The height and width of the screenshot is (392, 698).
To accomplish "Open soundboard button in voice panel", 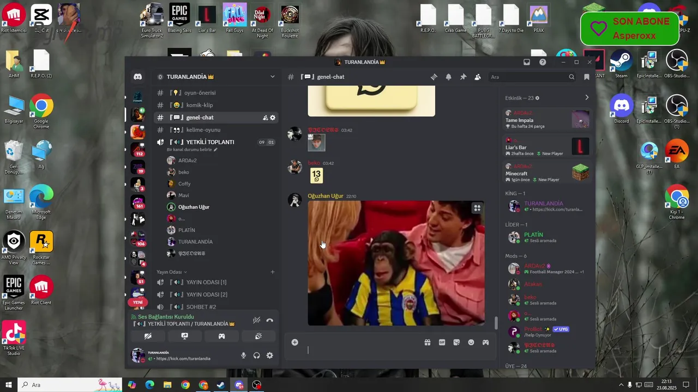I will pos(258,336).
